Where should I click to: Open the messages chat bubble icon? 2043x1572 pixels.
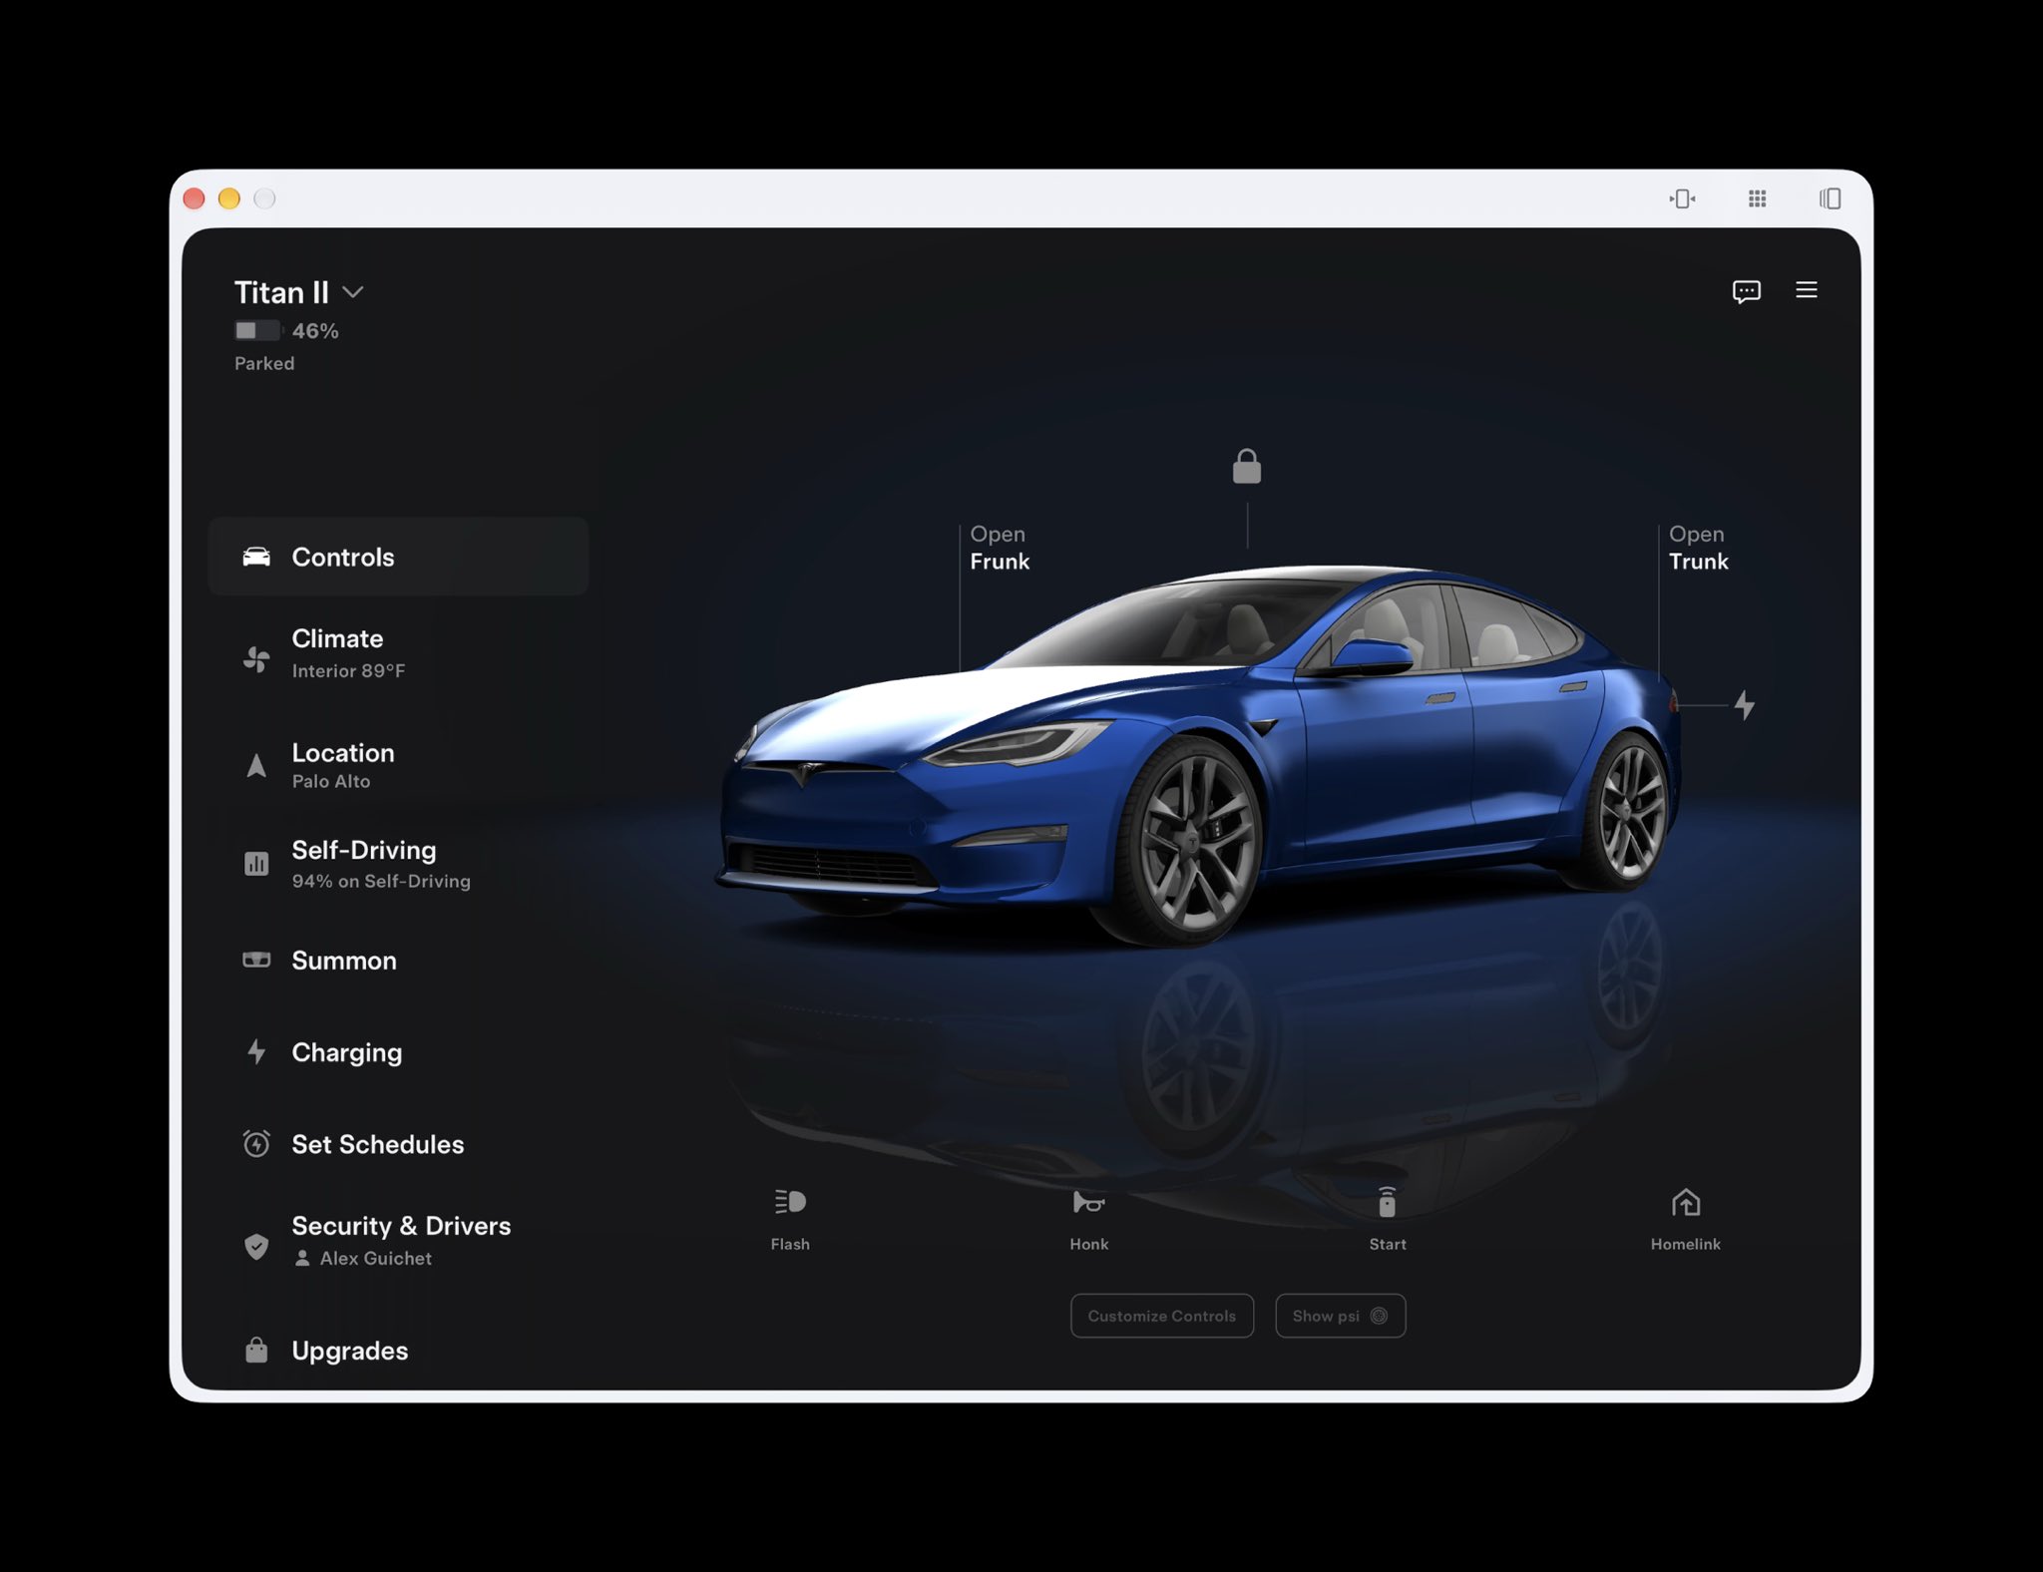(1746, 291)
